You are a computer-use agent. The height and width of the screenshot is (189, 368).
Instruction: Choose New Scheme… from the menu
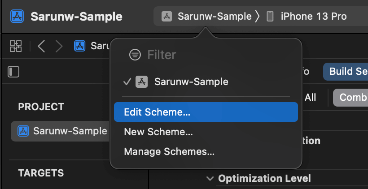(158, 132)
